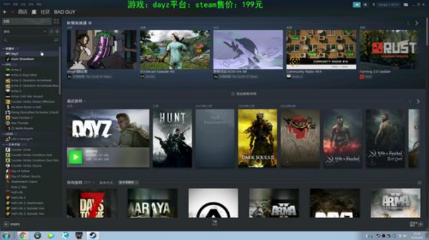The image size is (429, 240).
Task: Switch to collections grid view icon
Action: point(56,21)
